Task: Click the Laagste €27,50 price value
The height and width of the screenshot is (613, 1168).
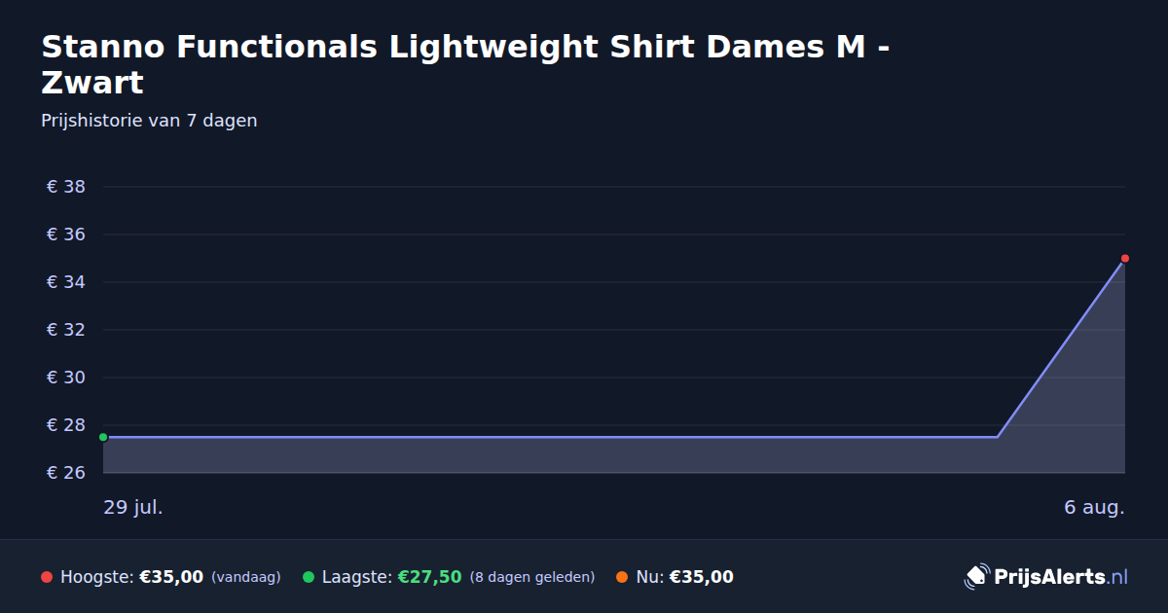Action: tap(429, 577)
